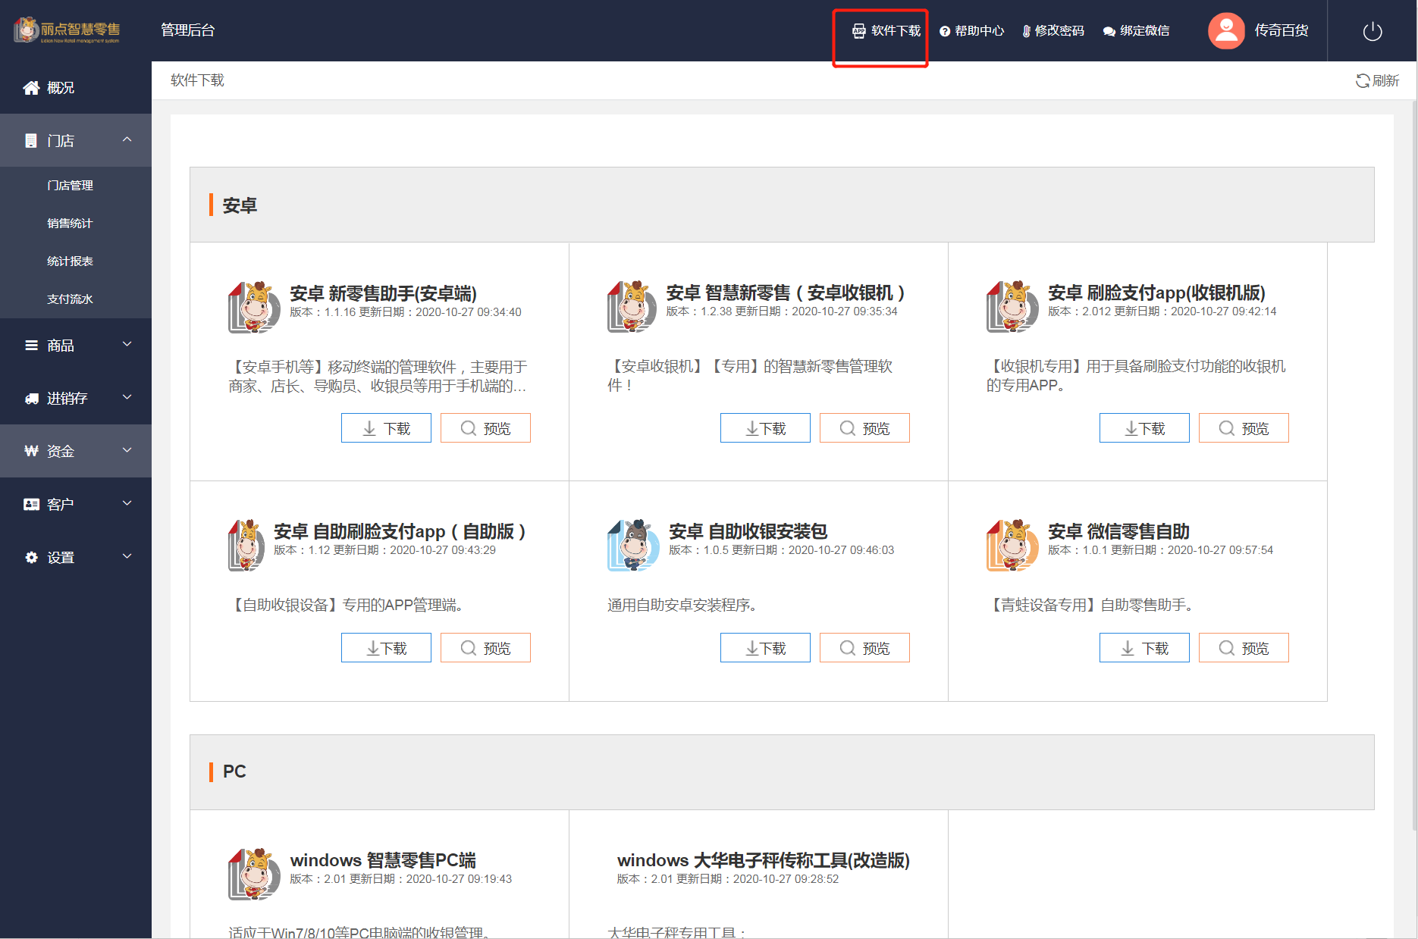Click the 刷脸支付app(收银机版) app icon
The height and width of the screenshot is (939, 1418).
pos(1012,307)
